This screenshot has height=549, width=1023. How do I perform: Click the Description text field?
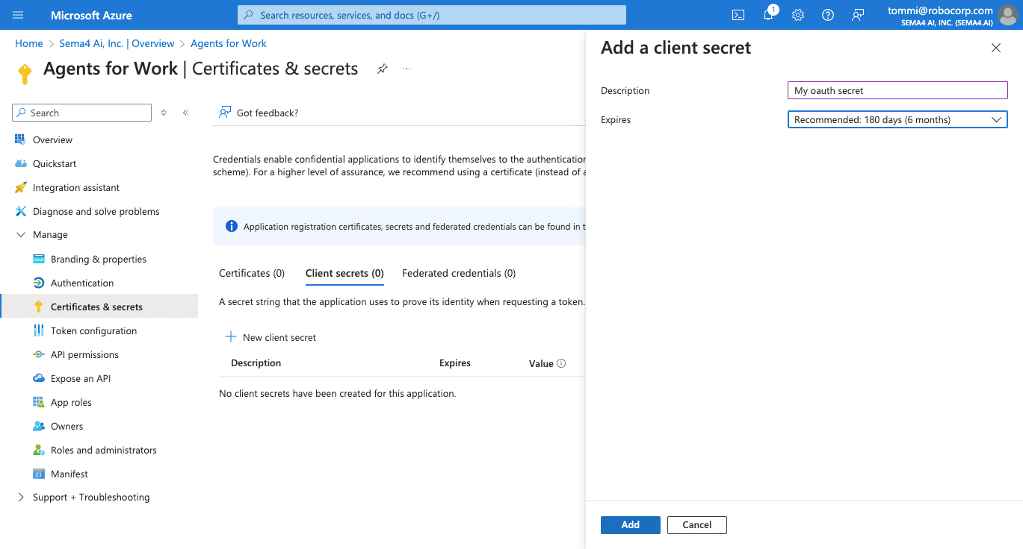pos(897,90)
